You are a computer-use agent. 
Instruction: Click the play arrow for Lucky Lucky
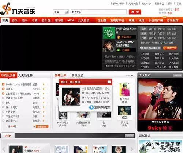click(x=44, y=85)
